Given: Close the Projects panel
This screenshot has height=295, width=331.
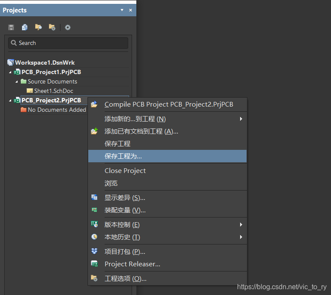Looking at the screenshot, I should 130,10.
